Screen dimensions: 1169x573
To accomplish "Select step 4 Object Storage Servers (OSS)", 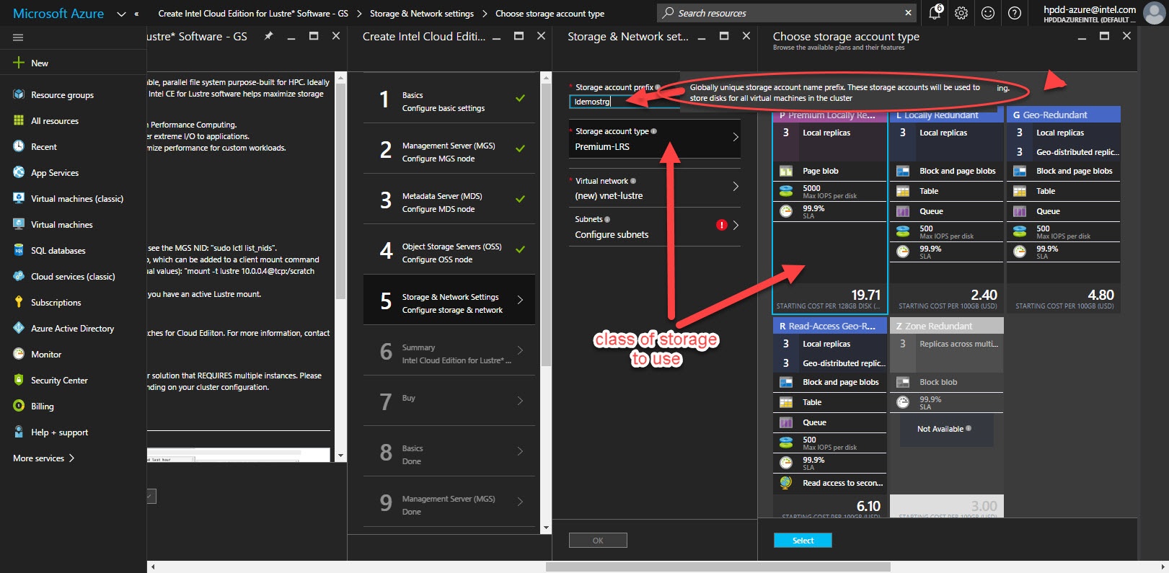I will [449, 249].
